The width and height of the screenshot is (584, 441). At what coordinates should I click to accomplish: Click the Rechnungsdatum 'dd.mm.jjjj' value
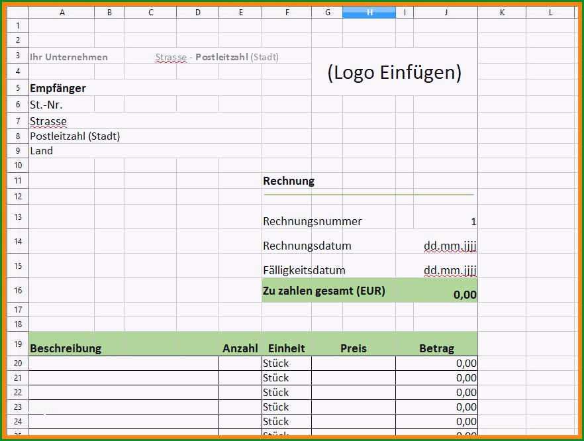[450, 246]
